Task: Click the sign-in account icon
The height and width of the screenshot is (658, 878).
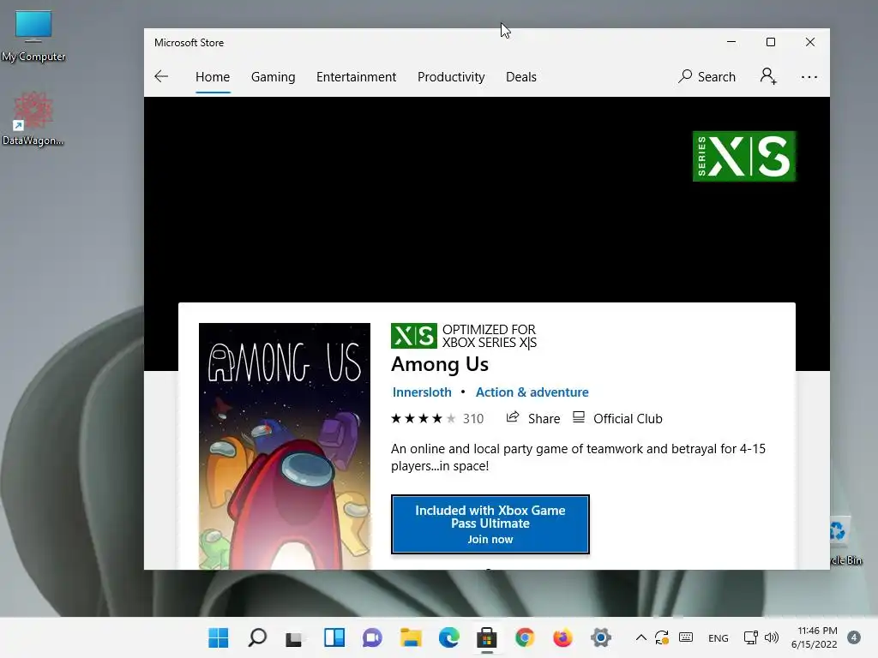Action: coord(768,76)
